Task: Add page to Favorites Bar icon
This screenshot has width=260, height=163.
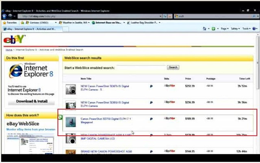Action: coord(22,23)
